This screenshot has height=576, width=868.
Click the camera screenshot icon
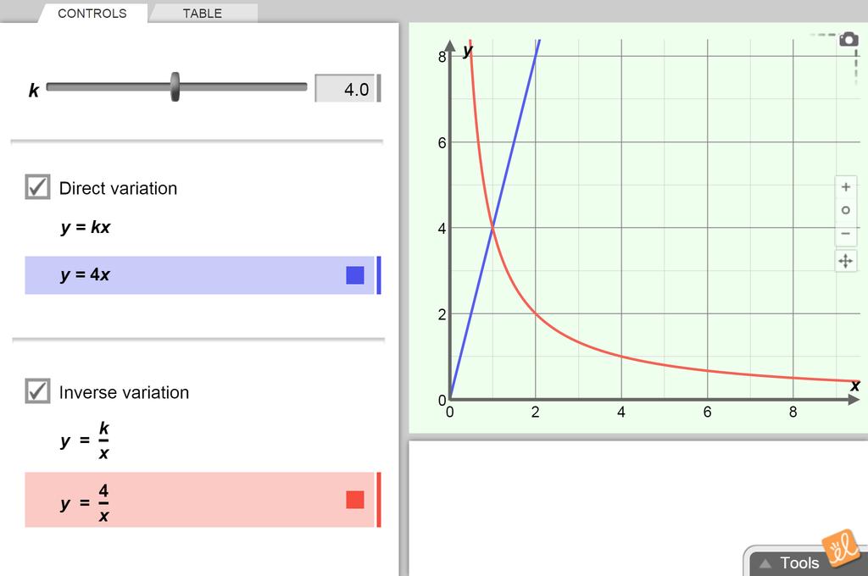(848, 39)
